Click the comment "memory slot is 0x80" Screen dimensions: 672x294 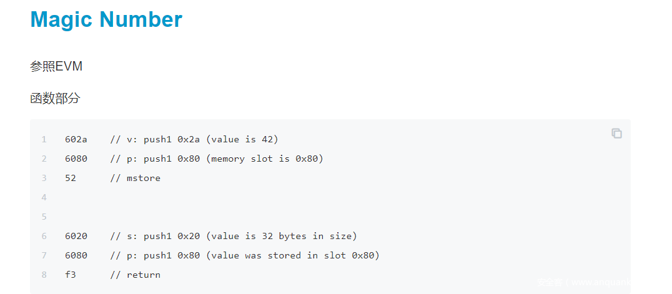click(264, 159)
